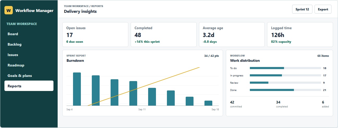Go to Backlog in the sidebar
Viewport: 338px width, 128px height.
tap(29, 44)
